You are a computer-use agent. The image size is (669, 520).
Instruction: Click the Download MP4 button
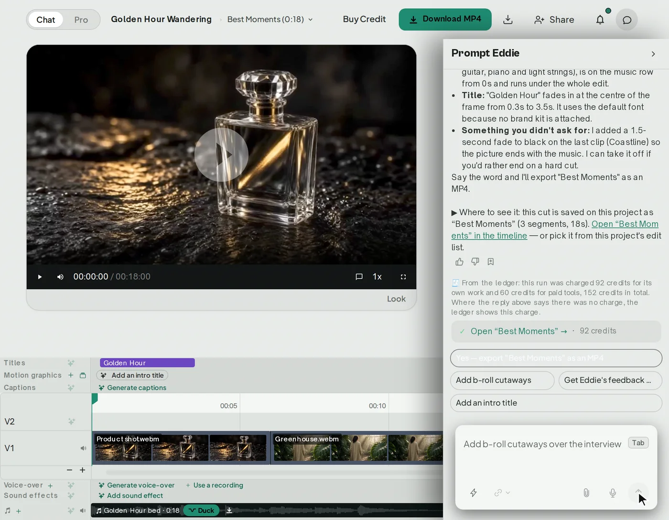pos(445,20)
